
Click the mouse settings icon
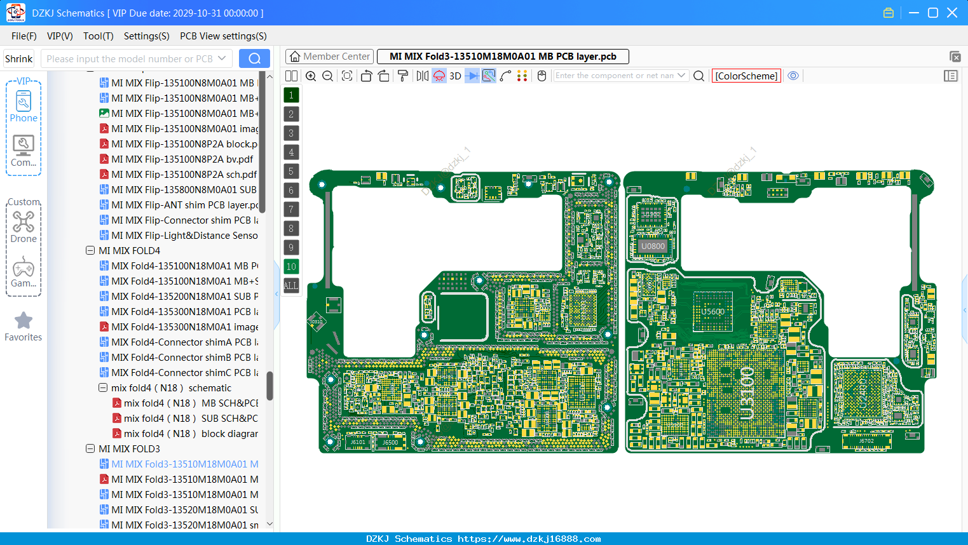542,76
